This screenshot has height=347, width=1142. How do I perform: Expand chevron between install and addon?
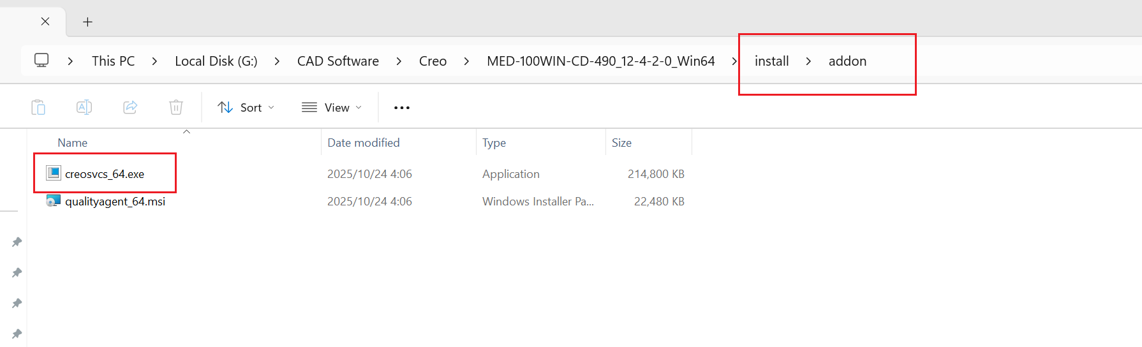click(x=808, y=61)
